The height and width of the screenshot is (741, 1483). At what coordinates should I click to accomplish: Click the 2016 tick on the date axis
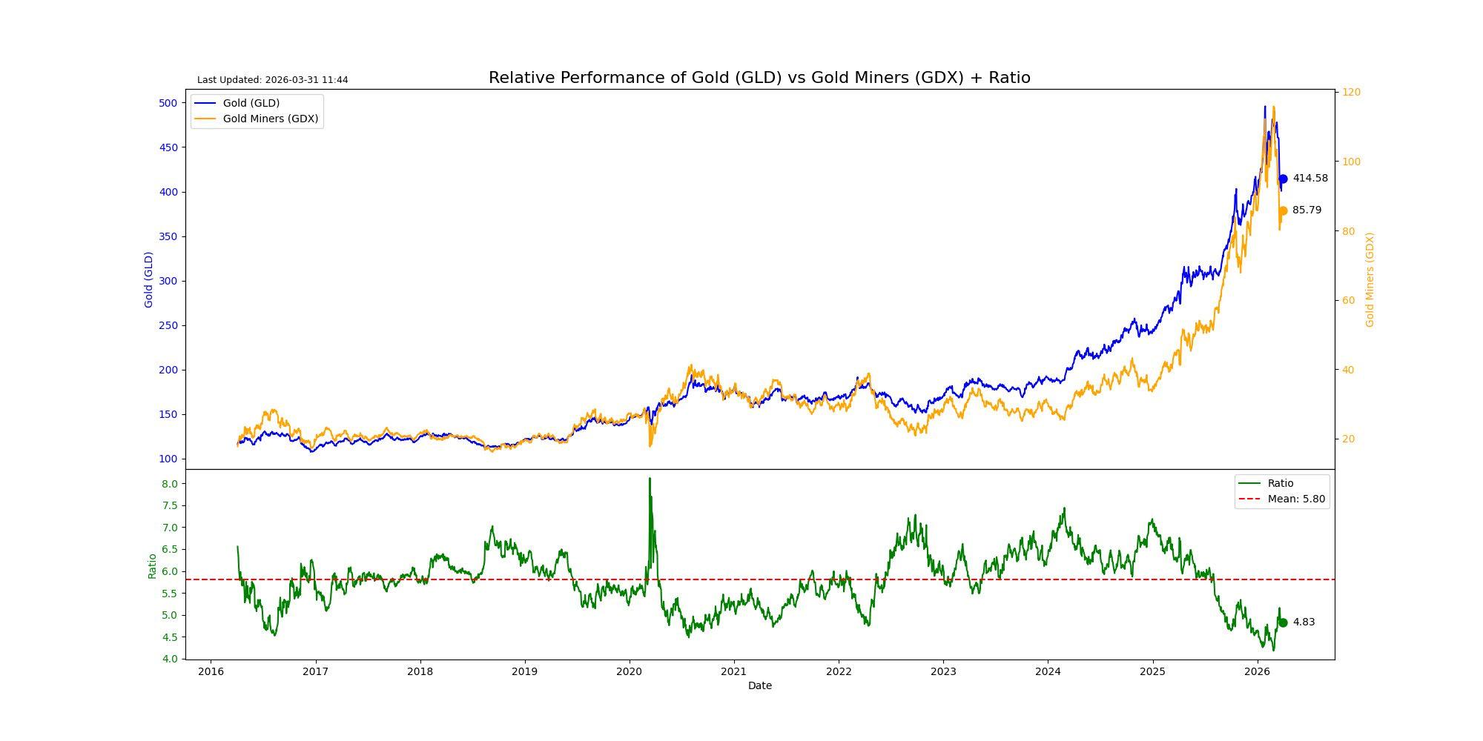click(x=211, y=671)
